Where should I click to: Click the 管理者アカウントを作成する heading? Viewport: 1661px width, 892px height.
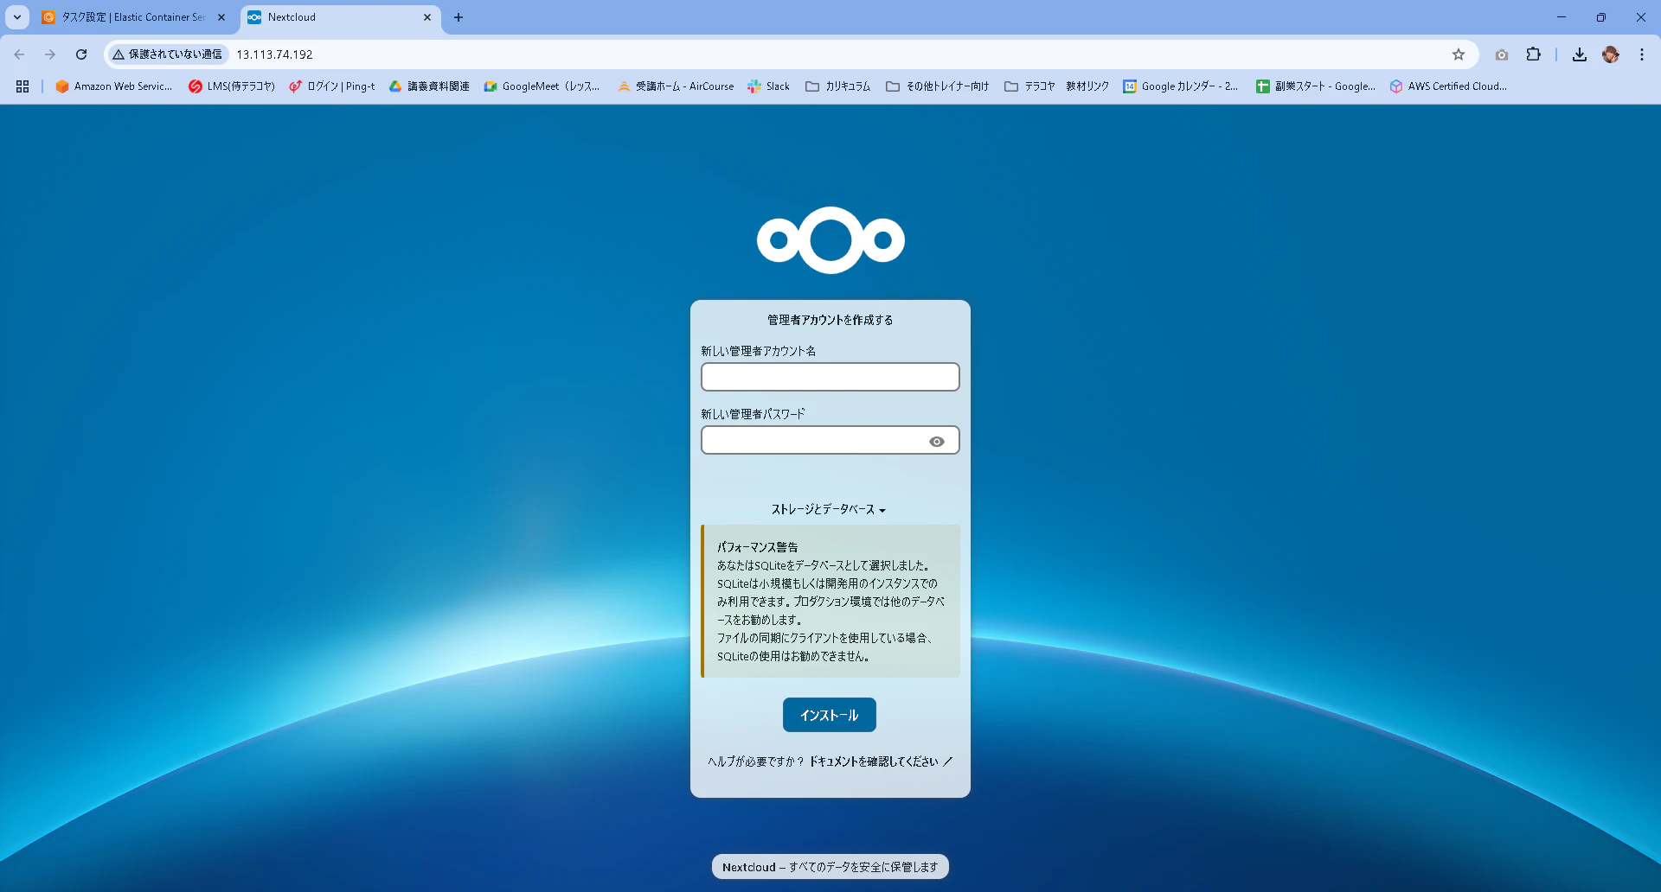click(830, 320)
